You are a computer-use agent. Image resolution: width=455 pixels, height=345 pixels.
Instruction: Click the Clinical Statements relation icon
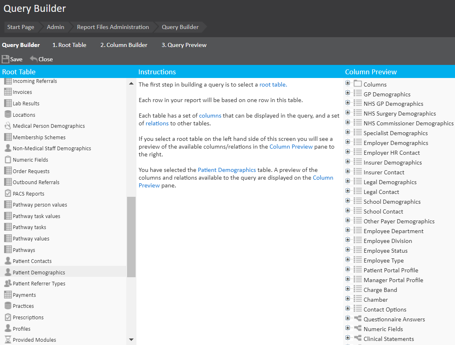(x=358, y=338)
